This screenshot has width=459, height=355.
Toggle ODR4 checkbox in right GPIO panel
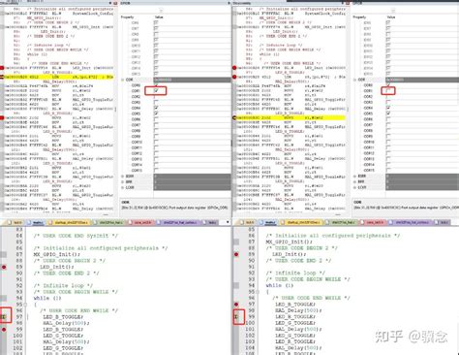[x=388, y=108]
